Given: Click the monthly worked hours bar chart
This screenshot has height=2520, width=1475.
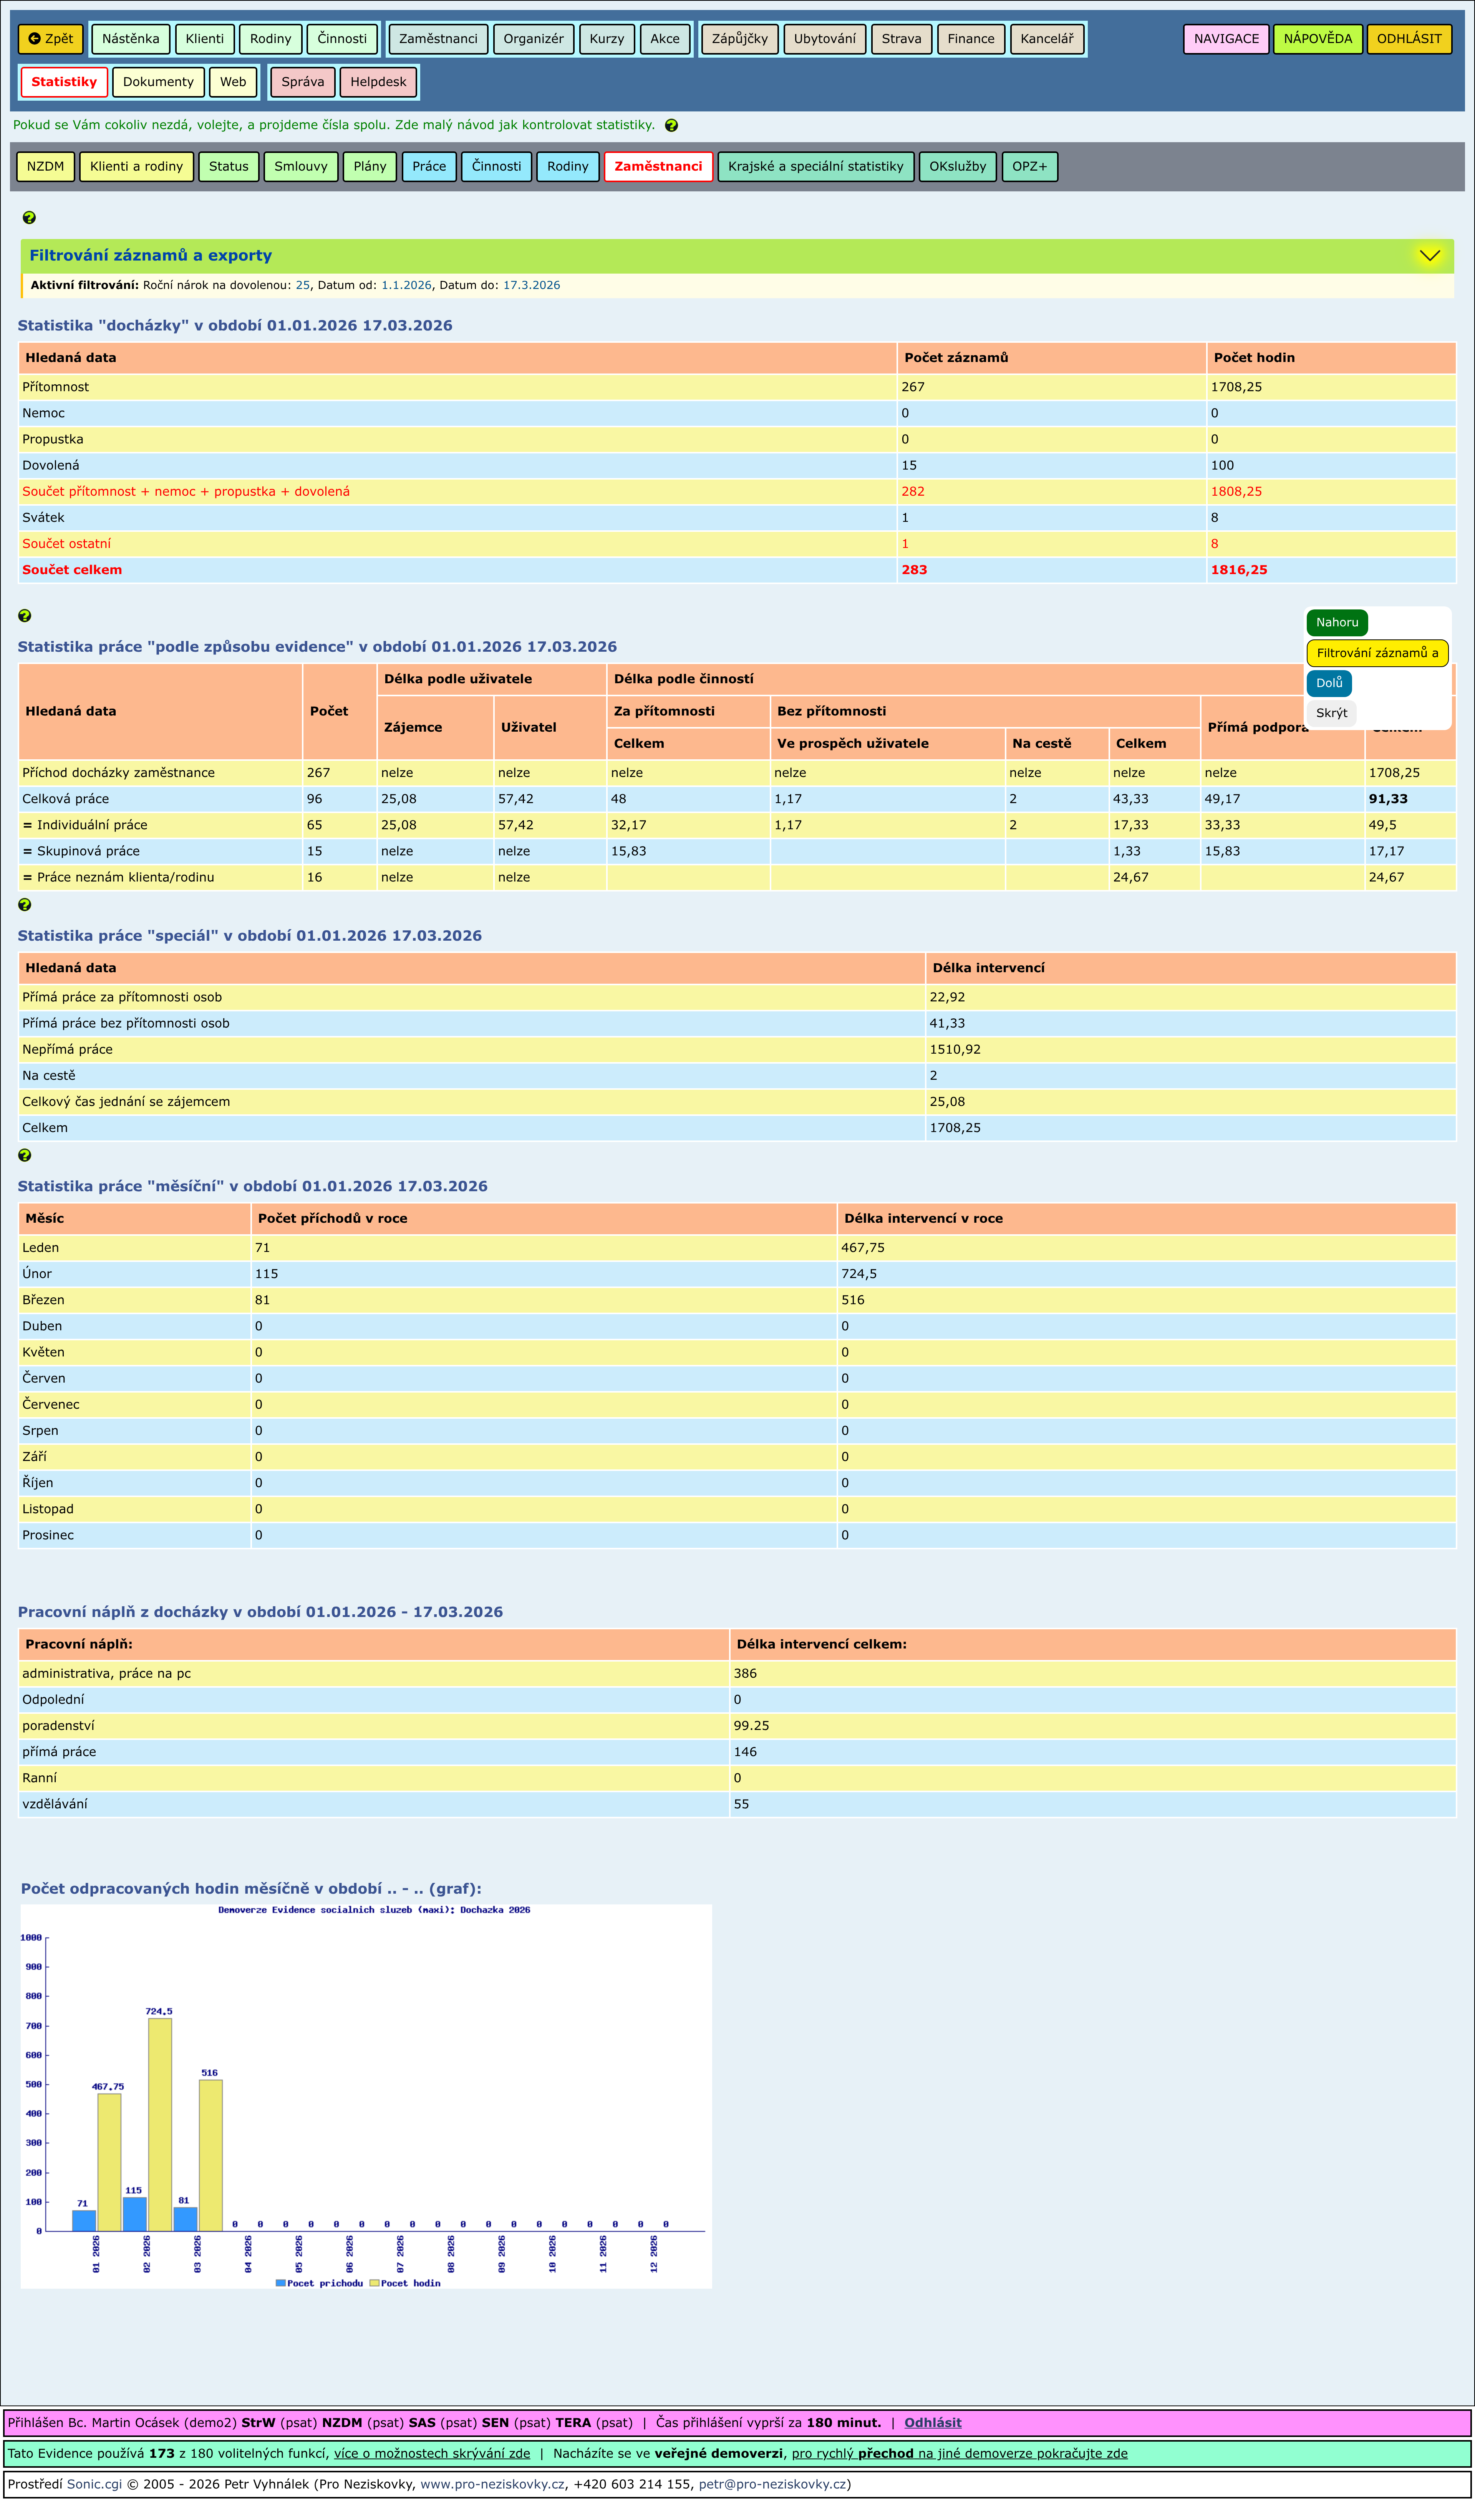Looking at the screenshot, I should click(x=366, y=2095).
